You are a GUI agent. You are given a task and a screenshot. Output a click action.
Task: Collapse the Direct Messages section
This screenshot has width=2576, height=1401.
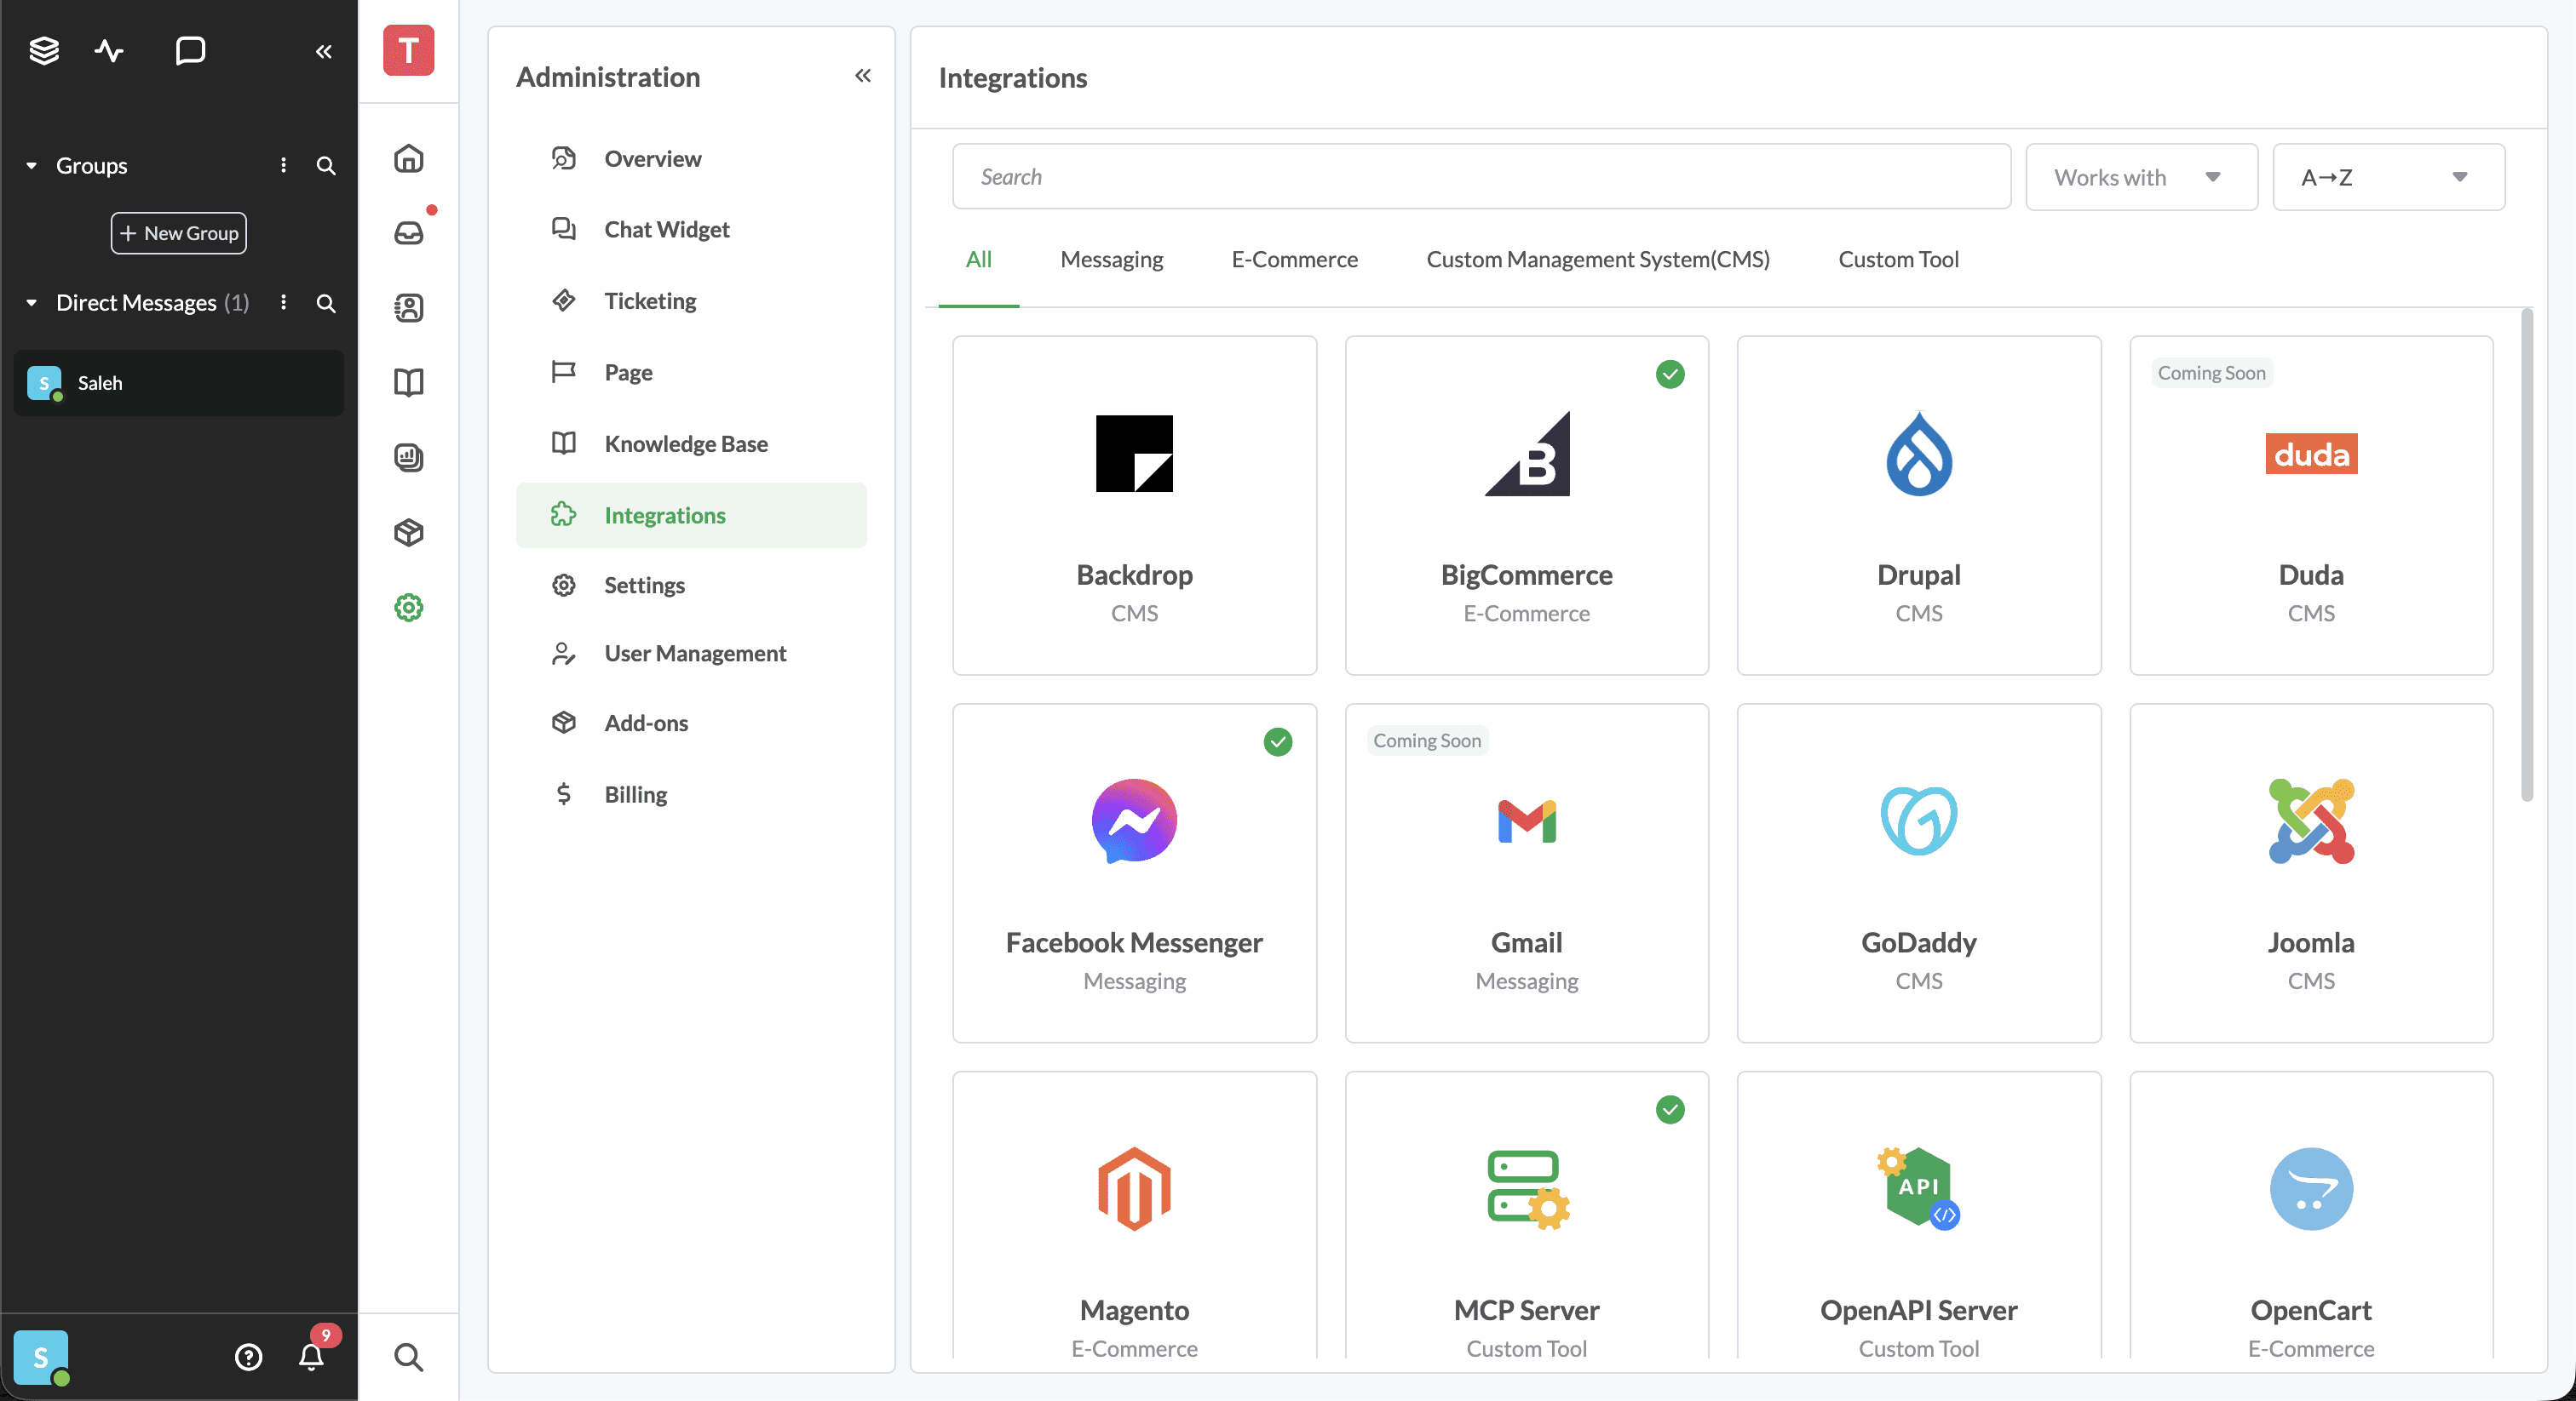[x=32, y=303]
